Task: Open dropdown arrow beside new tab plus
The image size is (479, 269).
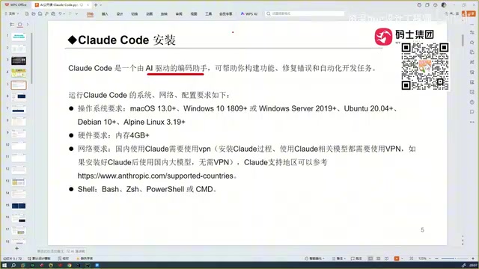Action: click(101, 5)
